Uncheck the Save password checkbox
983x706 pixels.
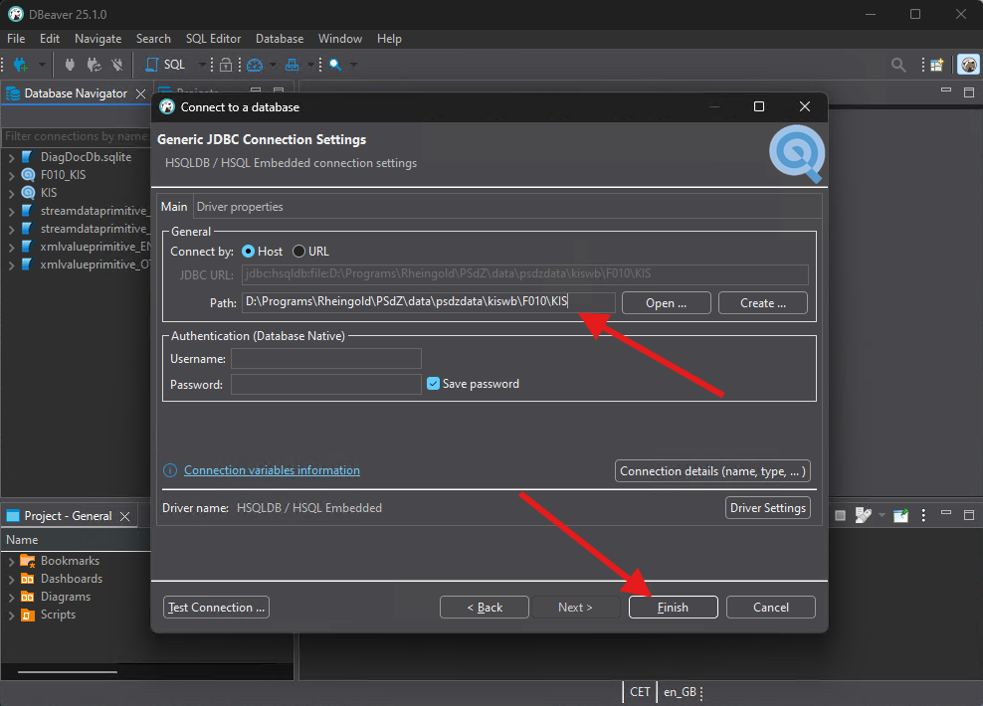click(x=433, y=382)
